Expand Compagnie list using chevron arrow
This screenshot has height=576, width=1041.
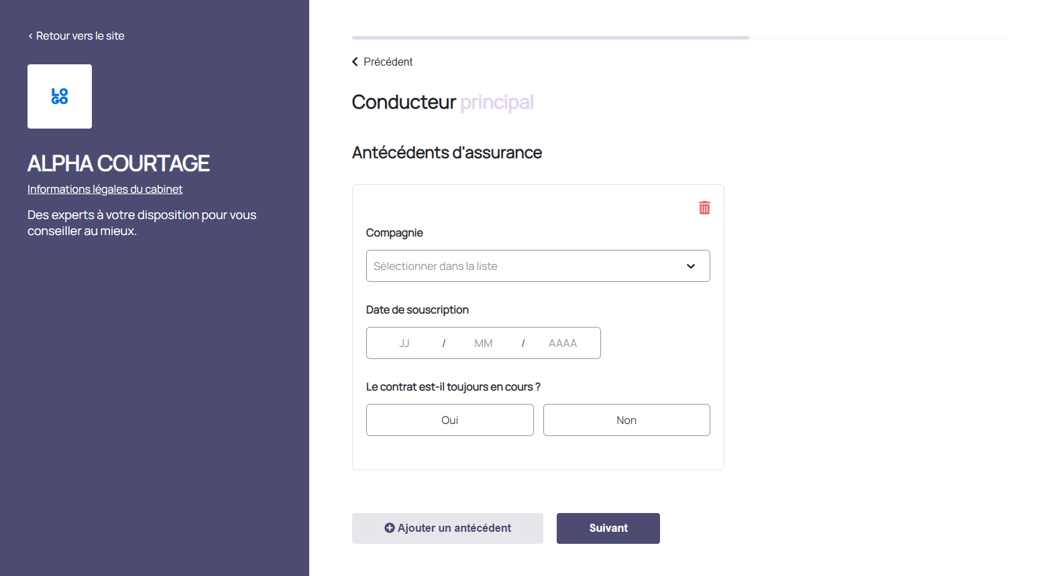point(691,266)
